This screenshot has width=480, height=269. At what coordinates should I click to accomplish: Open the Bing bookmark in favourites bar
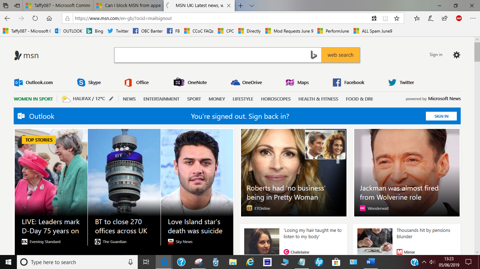(95, 31)
